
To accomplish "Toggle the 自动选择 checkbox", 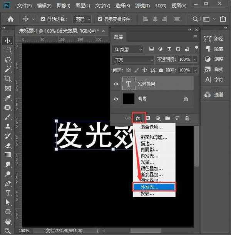I will pos(43,19).
